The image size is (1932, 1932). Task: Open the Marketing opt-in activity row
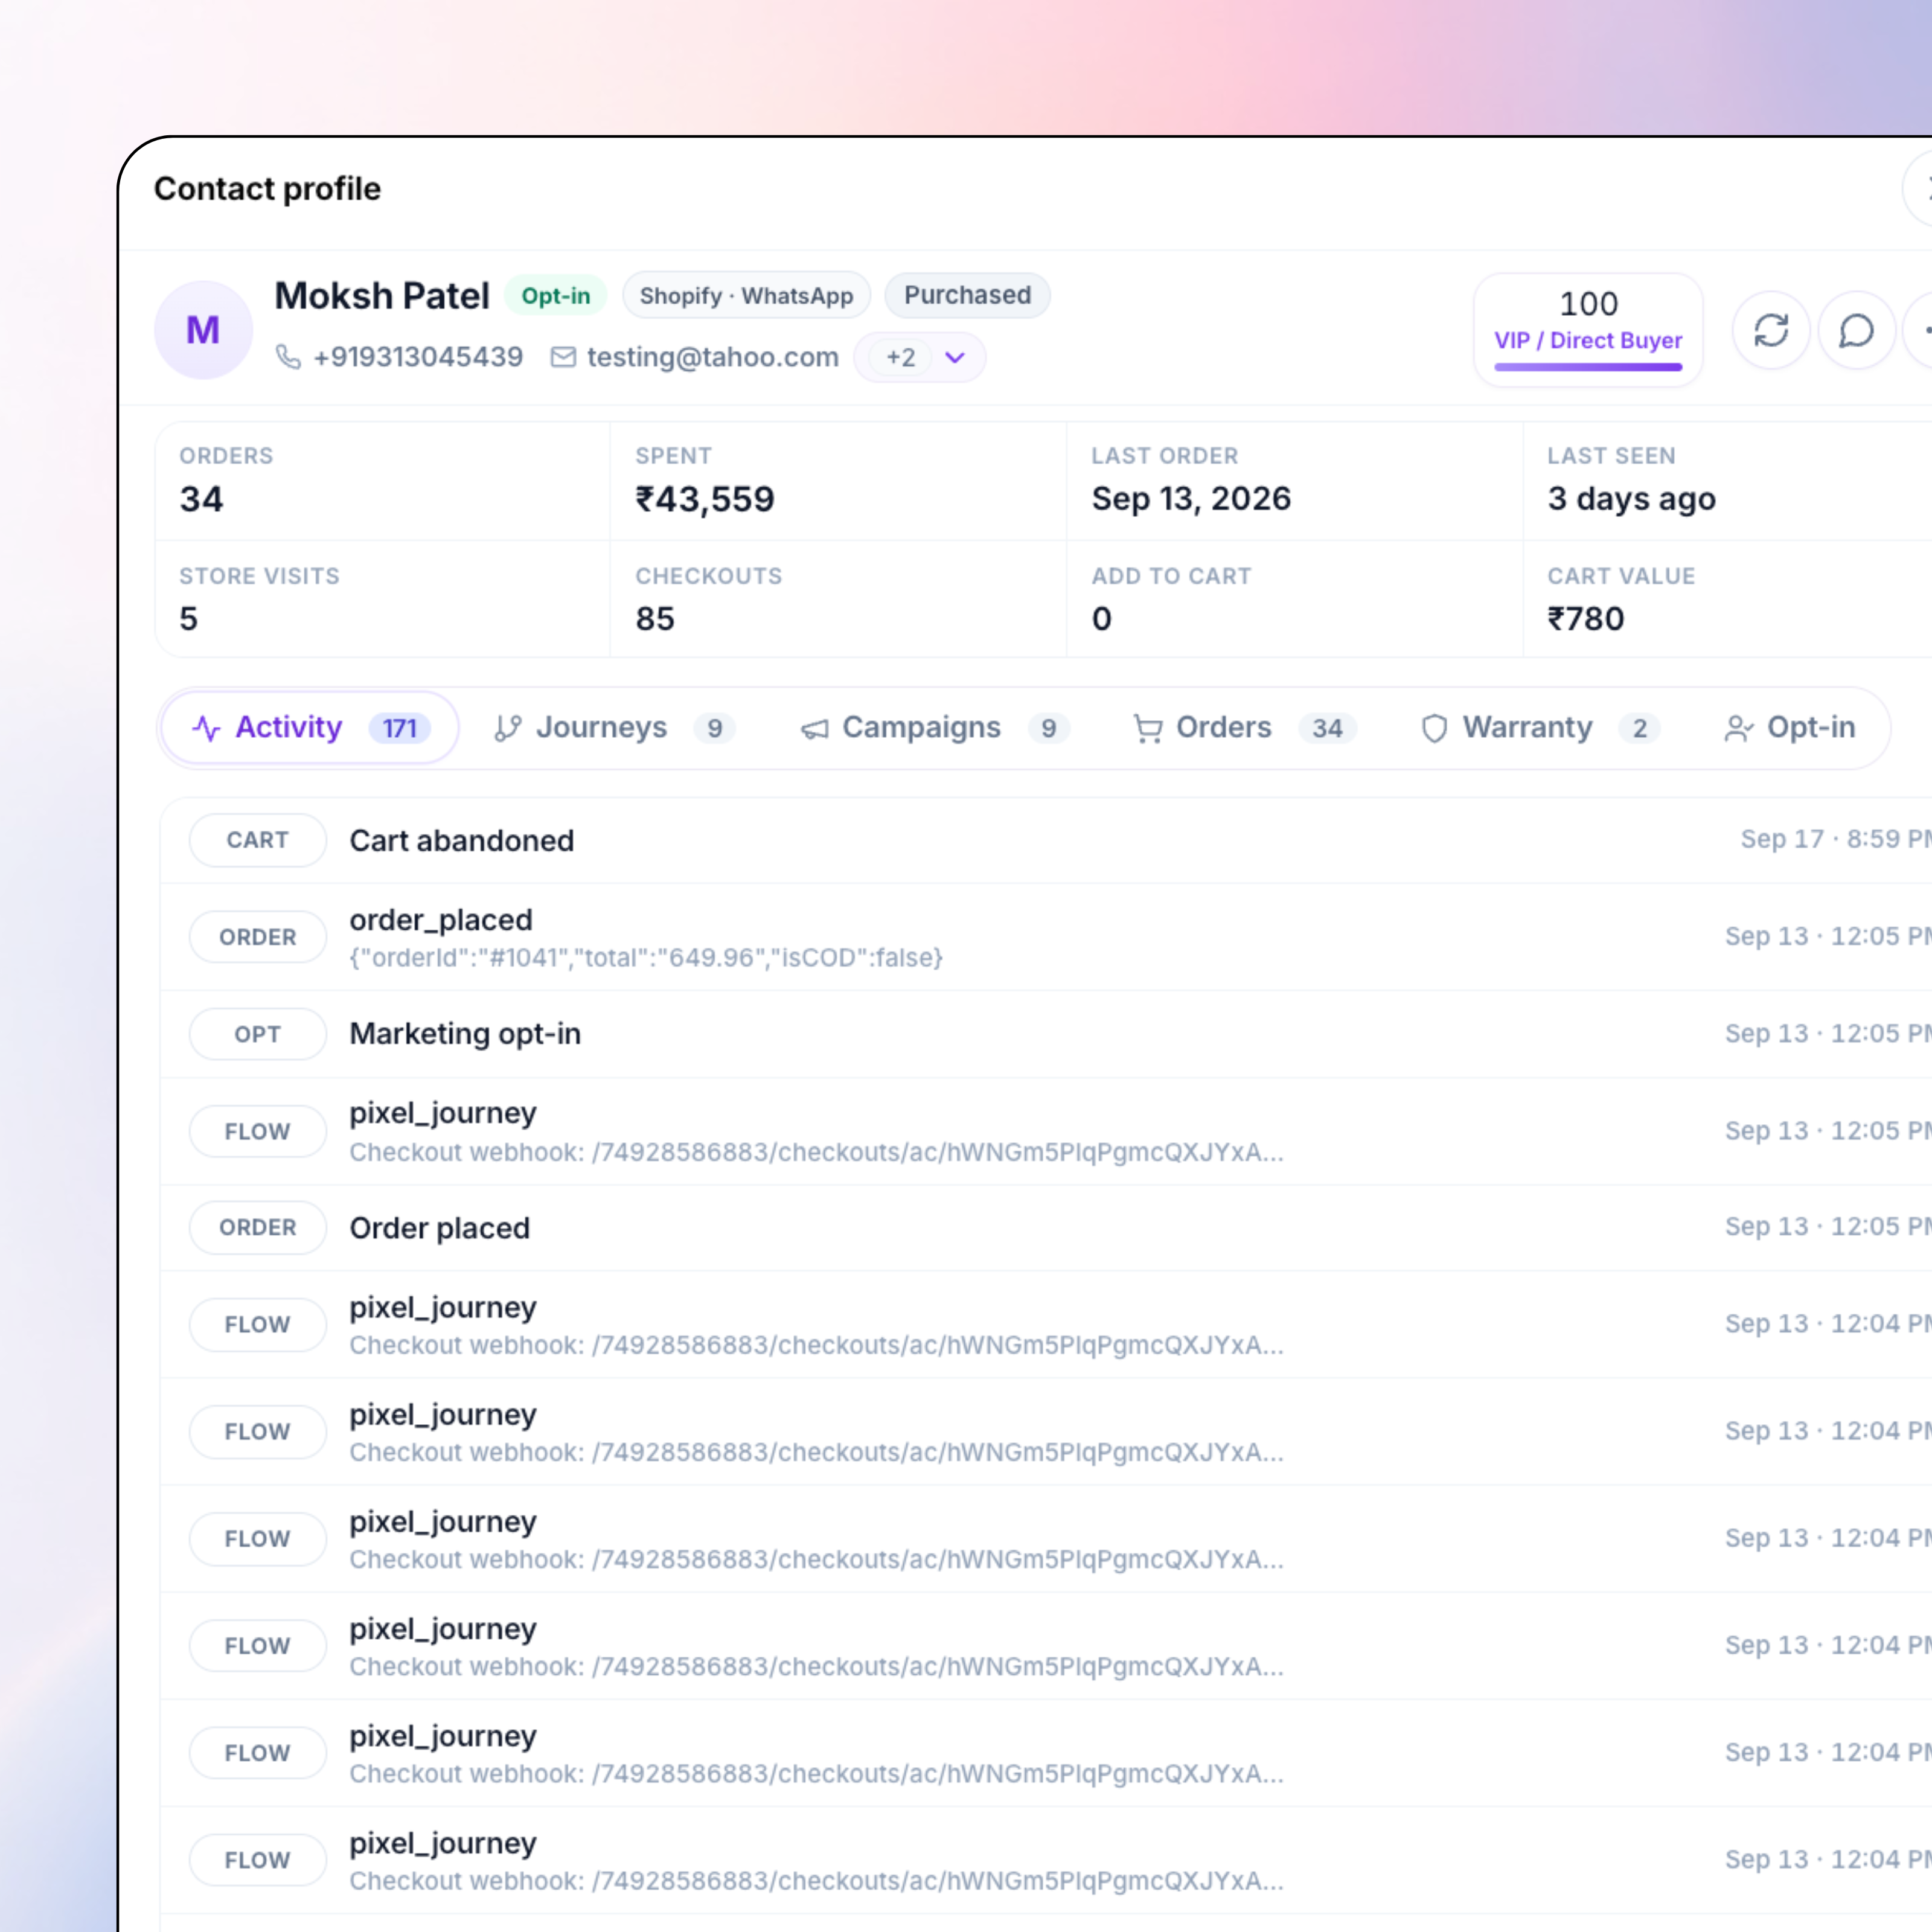pyautogui.click(x=1046, y=1034)
